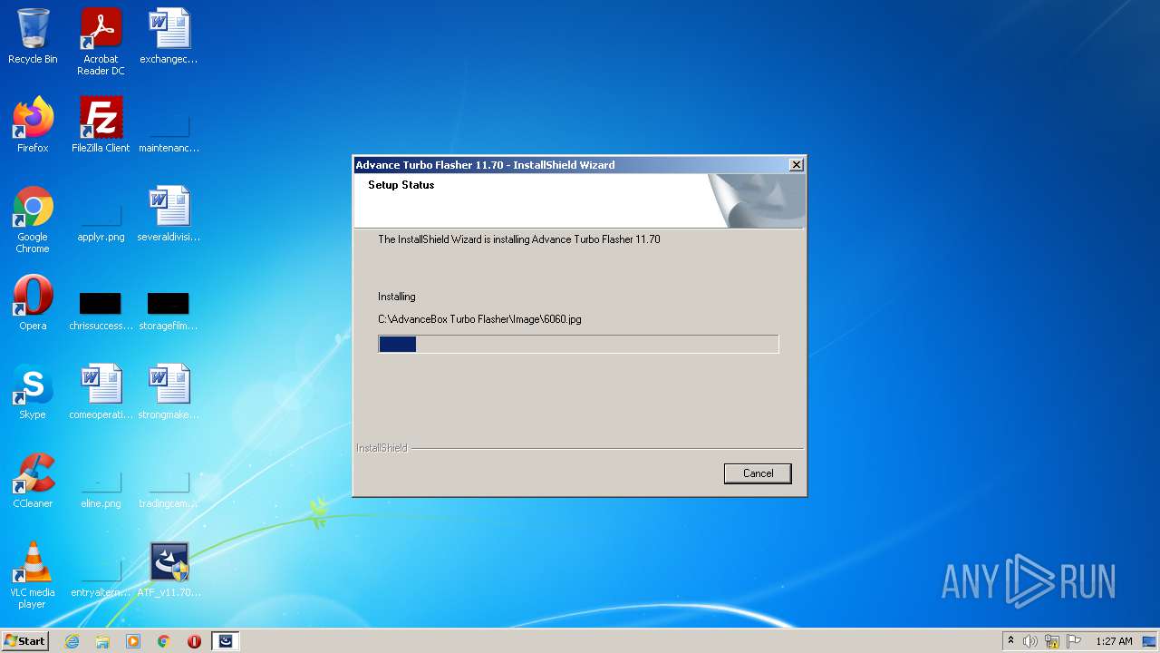Select severaldivisi Word document

click(169, 214)
